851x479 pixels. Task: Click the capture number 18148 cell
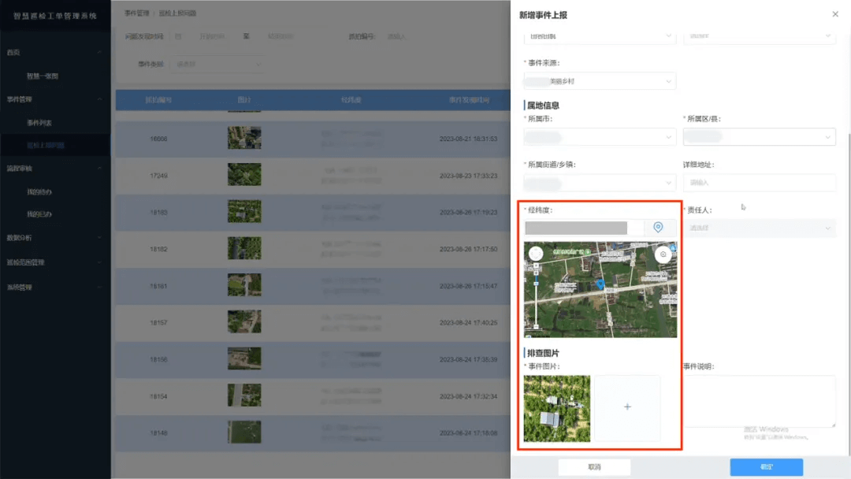158,433
